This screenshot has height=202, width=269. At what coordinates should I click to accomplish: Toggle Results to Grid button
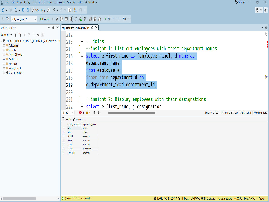(95, 19)
